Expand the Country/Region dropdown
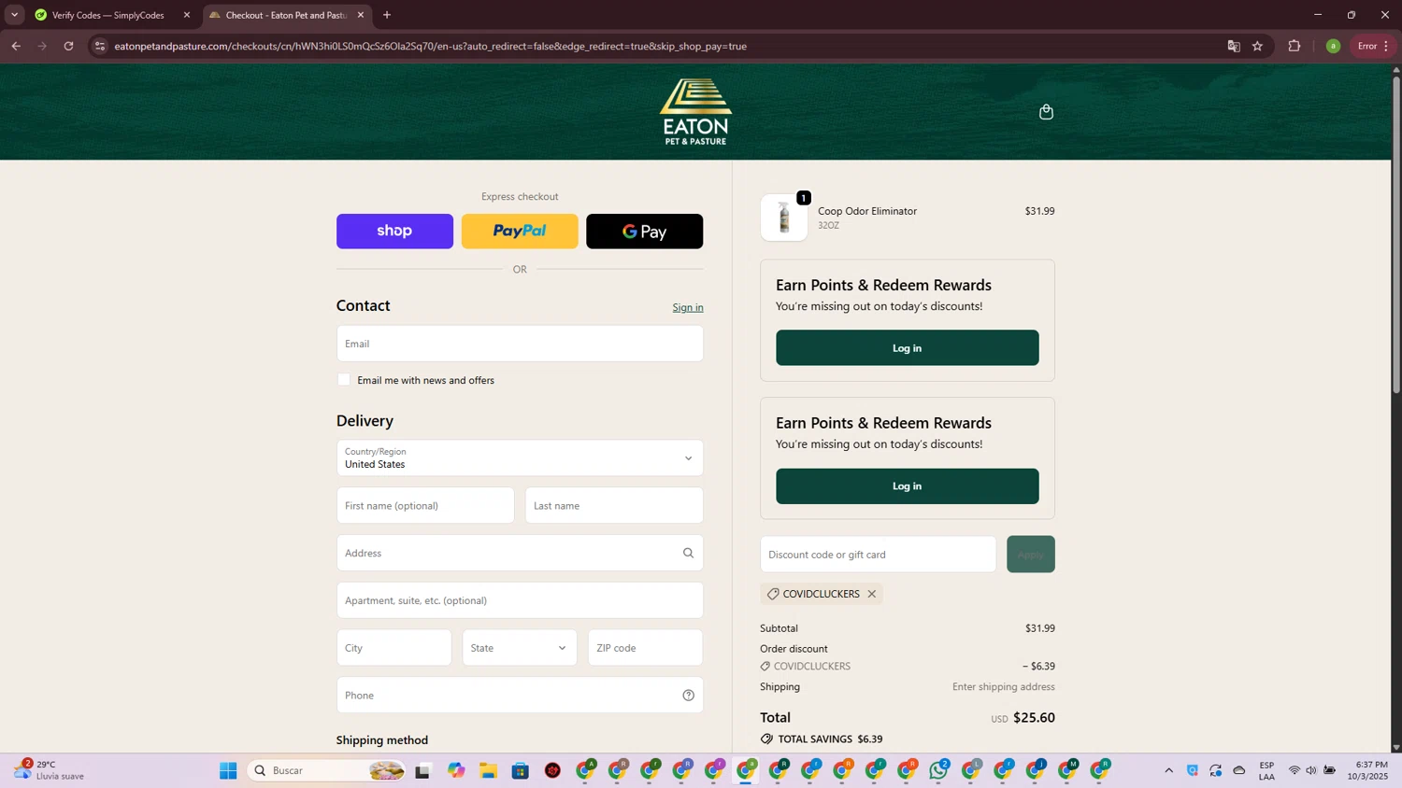This screenshot has height=788, width=1402. click(520, 457)
